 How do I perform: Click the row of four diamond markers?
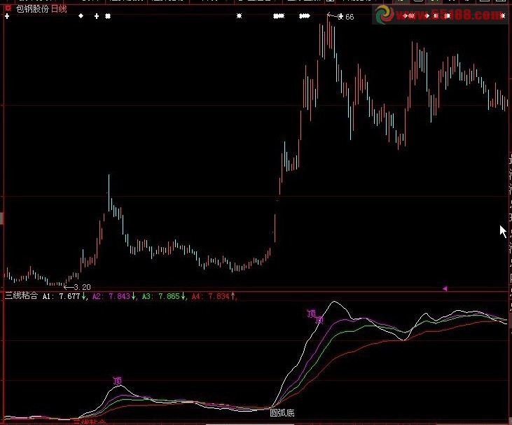[x=304, y=15]
